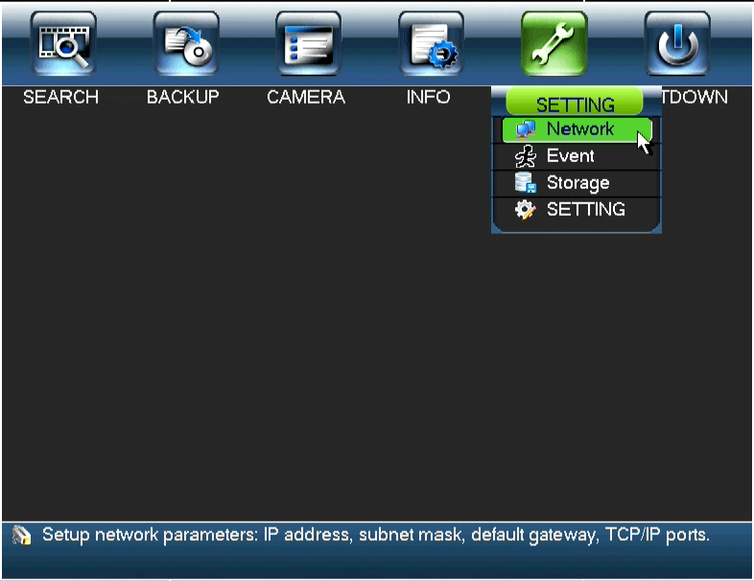This screenshot has height=581, width=754.
Task: Click the network parameters hint text
Action: pyautogui.click(x=376, y=535)
